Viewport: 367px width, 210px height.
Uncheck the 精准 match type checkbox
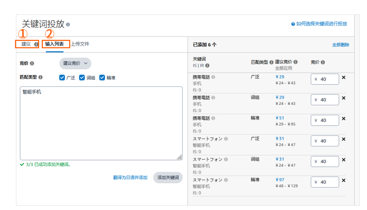pyautogui.click(x=102, y=78)
